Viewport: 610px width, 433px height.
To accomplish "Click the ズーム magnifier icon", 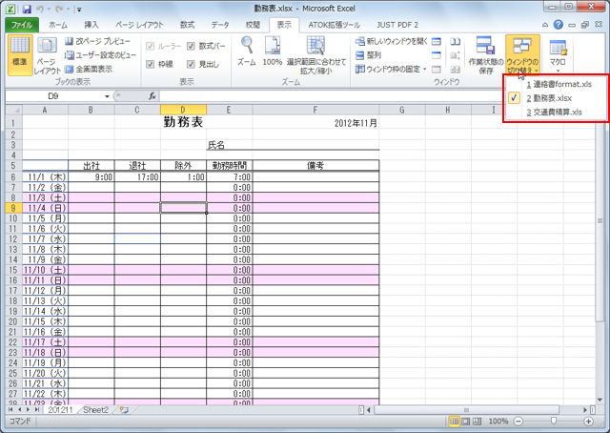I will click(247, 51).
